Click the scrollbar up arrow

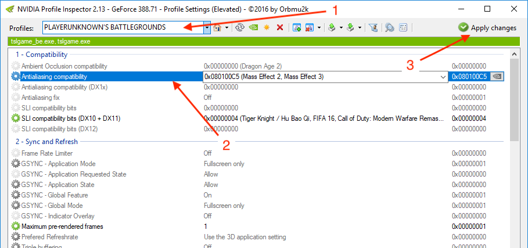514,54
